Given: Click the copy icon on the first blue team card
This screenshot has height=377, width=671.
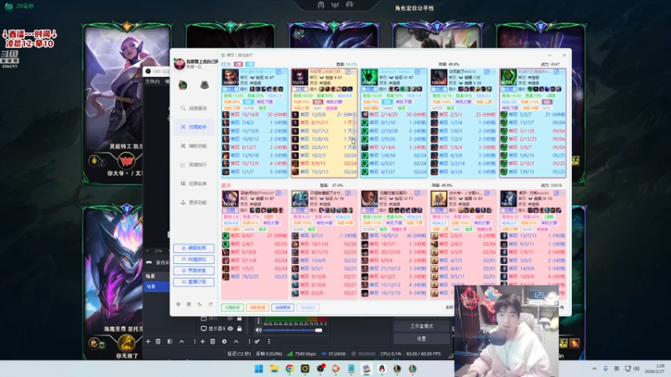Looking at the screenshot, I should 278,194.
